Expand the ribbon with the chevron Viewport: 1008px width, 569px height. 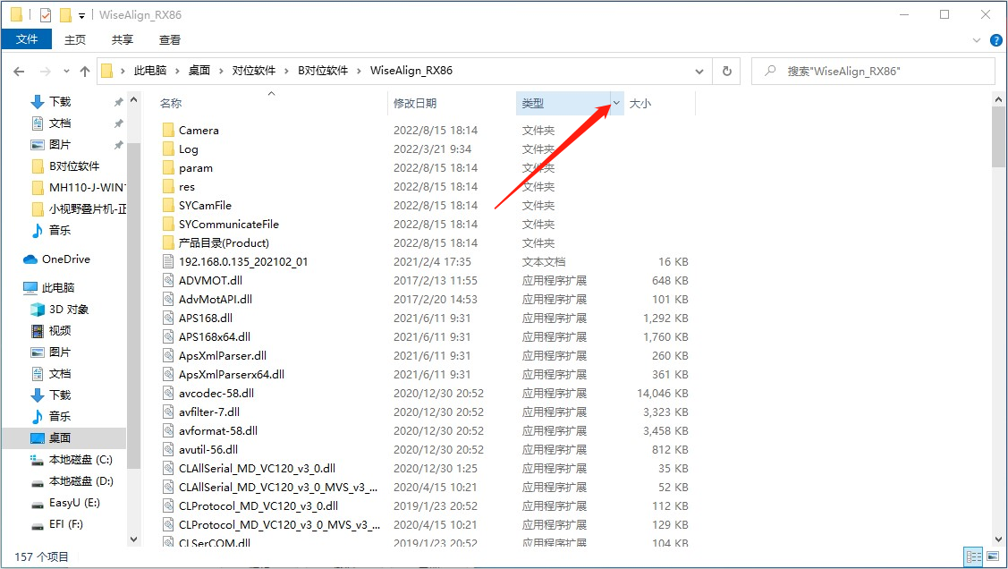(977, 40)
